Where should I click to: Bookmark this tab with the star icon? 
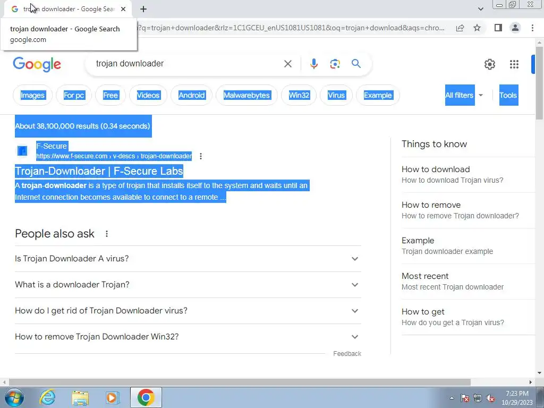477,28
